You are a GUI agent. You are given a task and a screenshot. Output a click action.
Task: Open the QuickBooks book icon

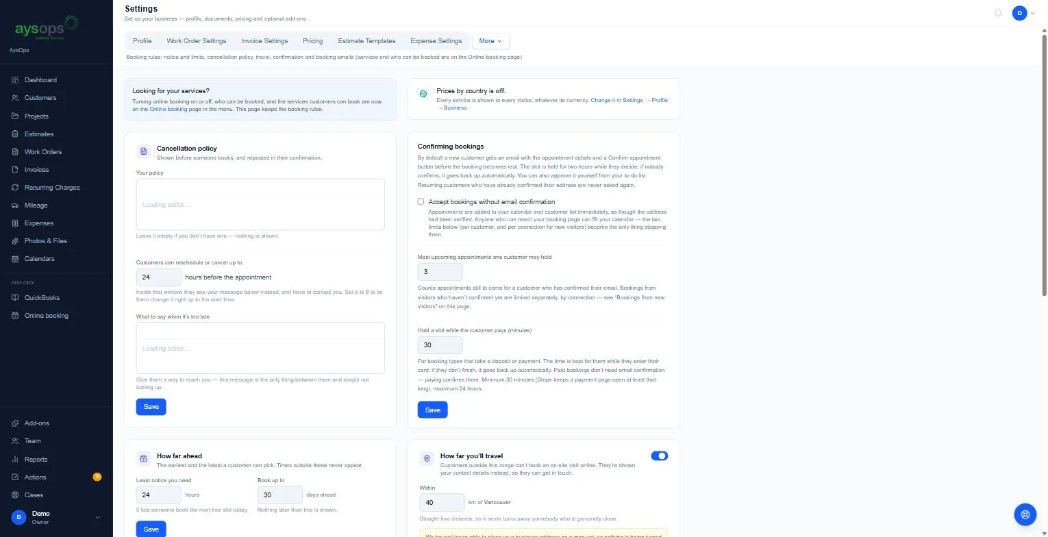pos(15,297)
